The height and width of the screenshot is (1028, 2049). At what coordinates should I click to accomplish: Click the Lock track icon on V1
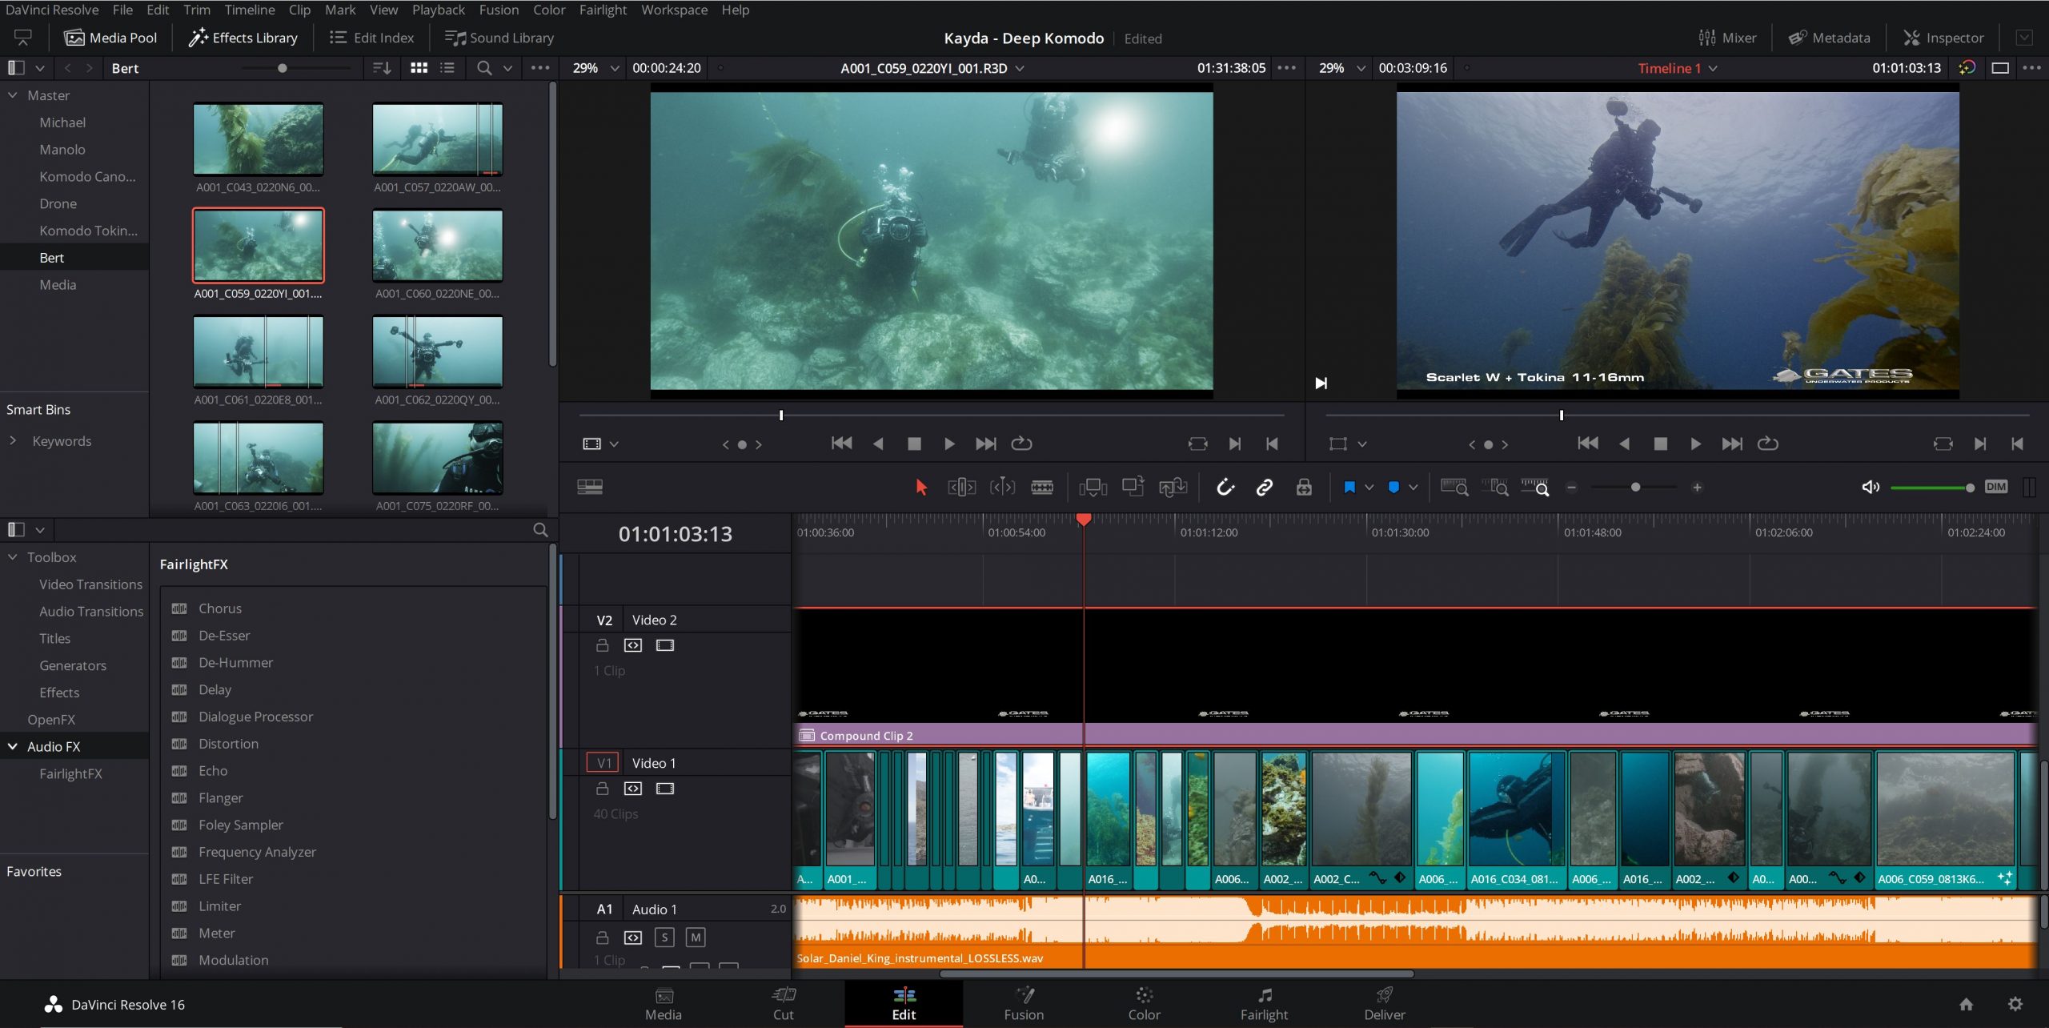[601, 789]
